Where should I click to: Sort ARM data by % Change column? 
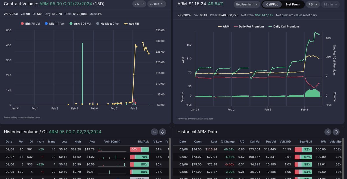coord(227,142)
